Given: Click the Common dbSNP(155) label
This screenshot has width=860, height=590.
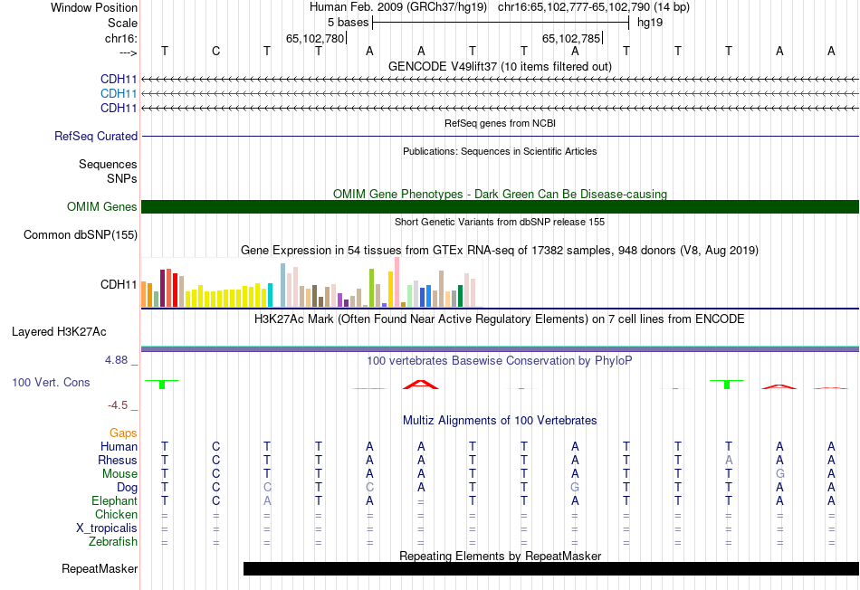Looking at the screenshot, I should (x=81, y=234).
